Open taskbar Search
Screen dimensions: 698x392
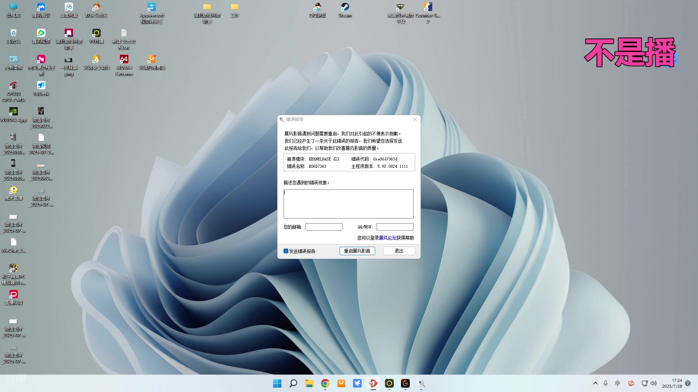click(x=293, y=383)
